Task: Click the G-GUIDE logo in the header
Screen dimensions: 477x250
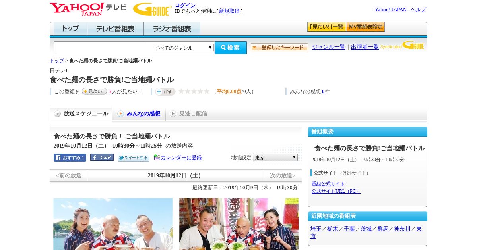Action: click(152, 9)
